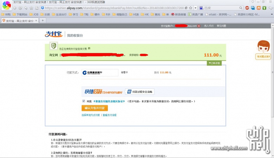Select the China Construction Bank payment method
274x158 pixels.
coord(100,73)
